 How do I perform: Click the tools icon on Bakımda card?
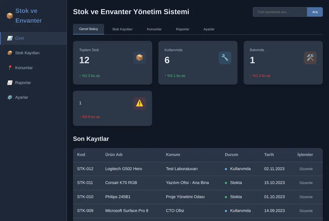pos(310,58)
